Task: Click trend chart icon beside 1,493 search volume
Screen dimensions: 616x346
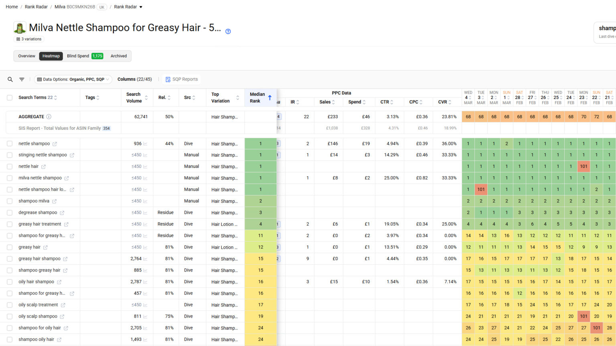Action: click(145, 340)
